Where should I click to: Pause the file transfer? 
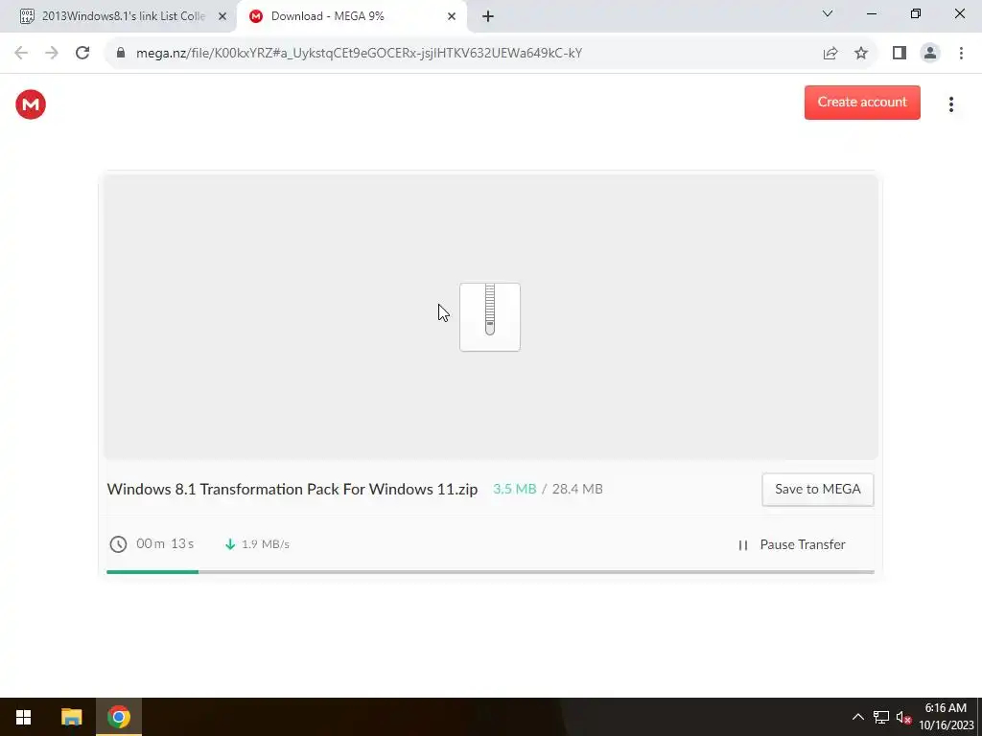(791, 544)
